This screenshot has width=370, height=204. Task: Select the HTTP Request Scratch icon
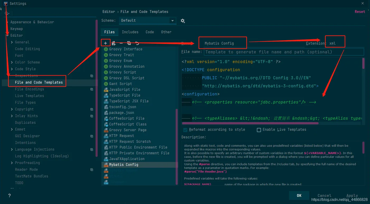click(x=106, y=142)
